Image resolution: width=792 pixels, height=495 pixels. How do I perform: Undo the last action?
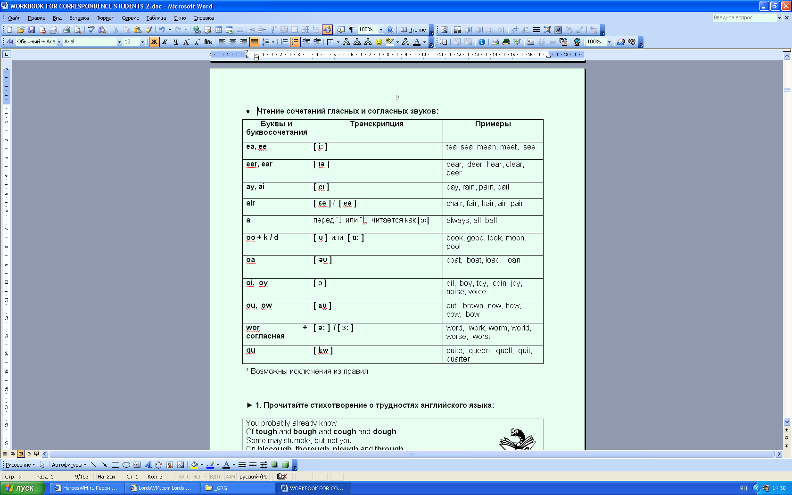click(x=162, y=30)
